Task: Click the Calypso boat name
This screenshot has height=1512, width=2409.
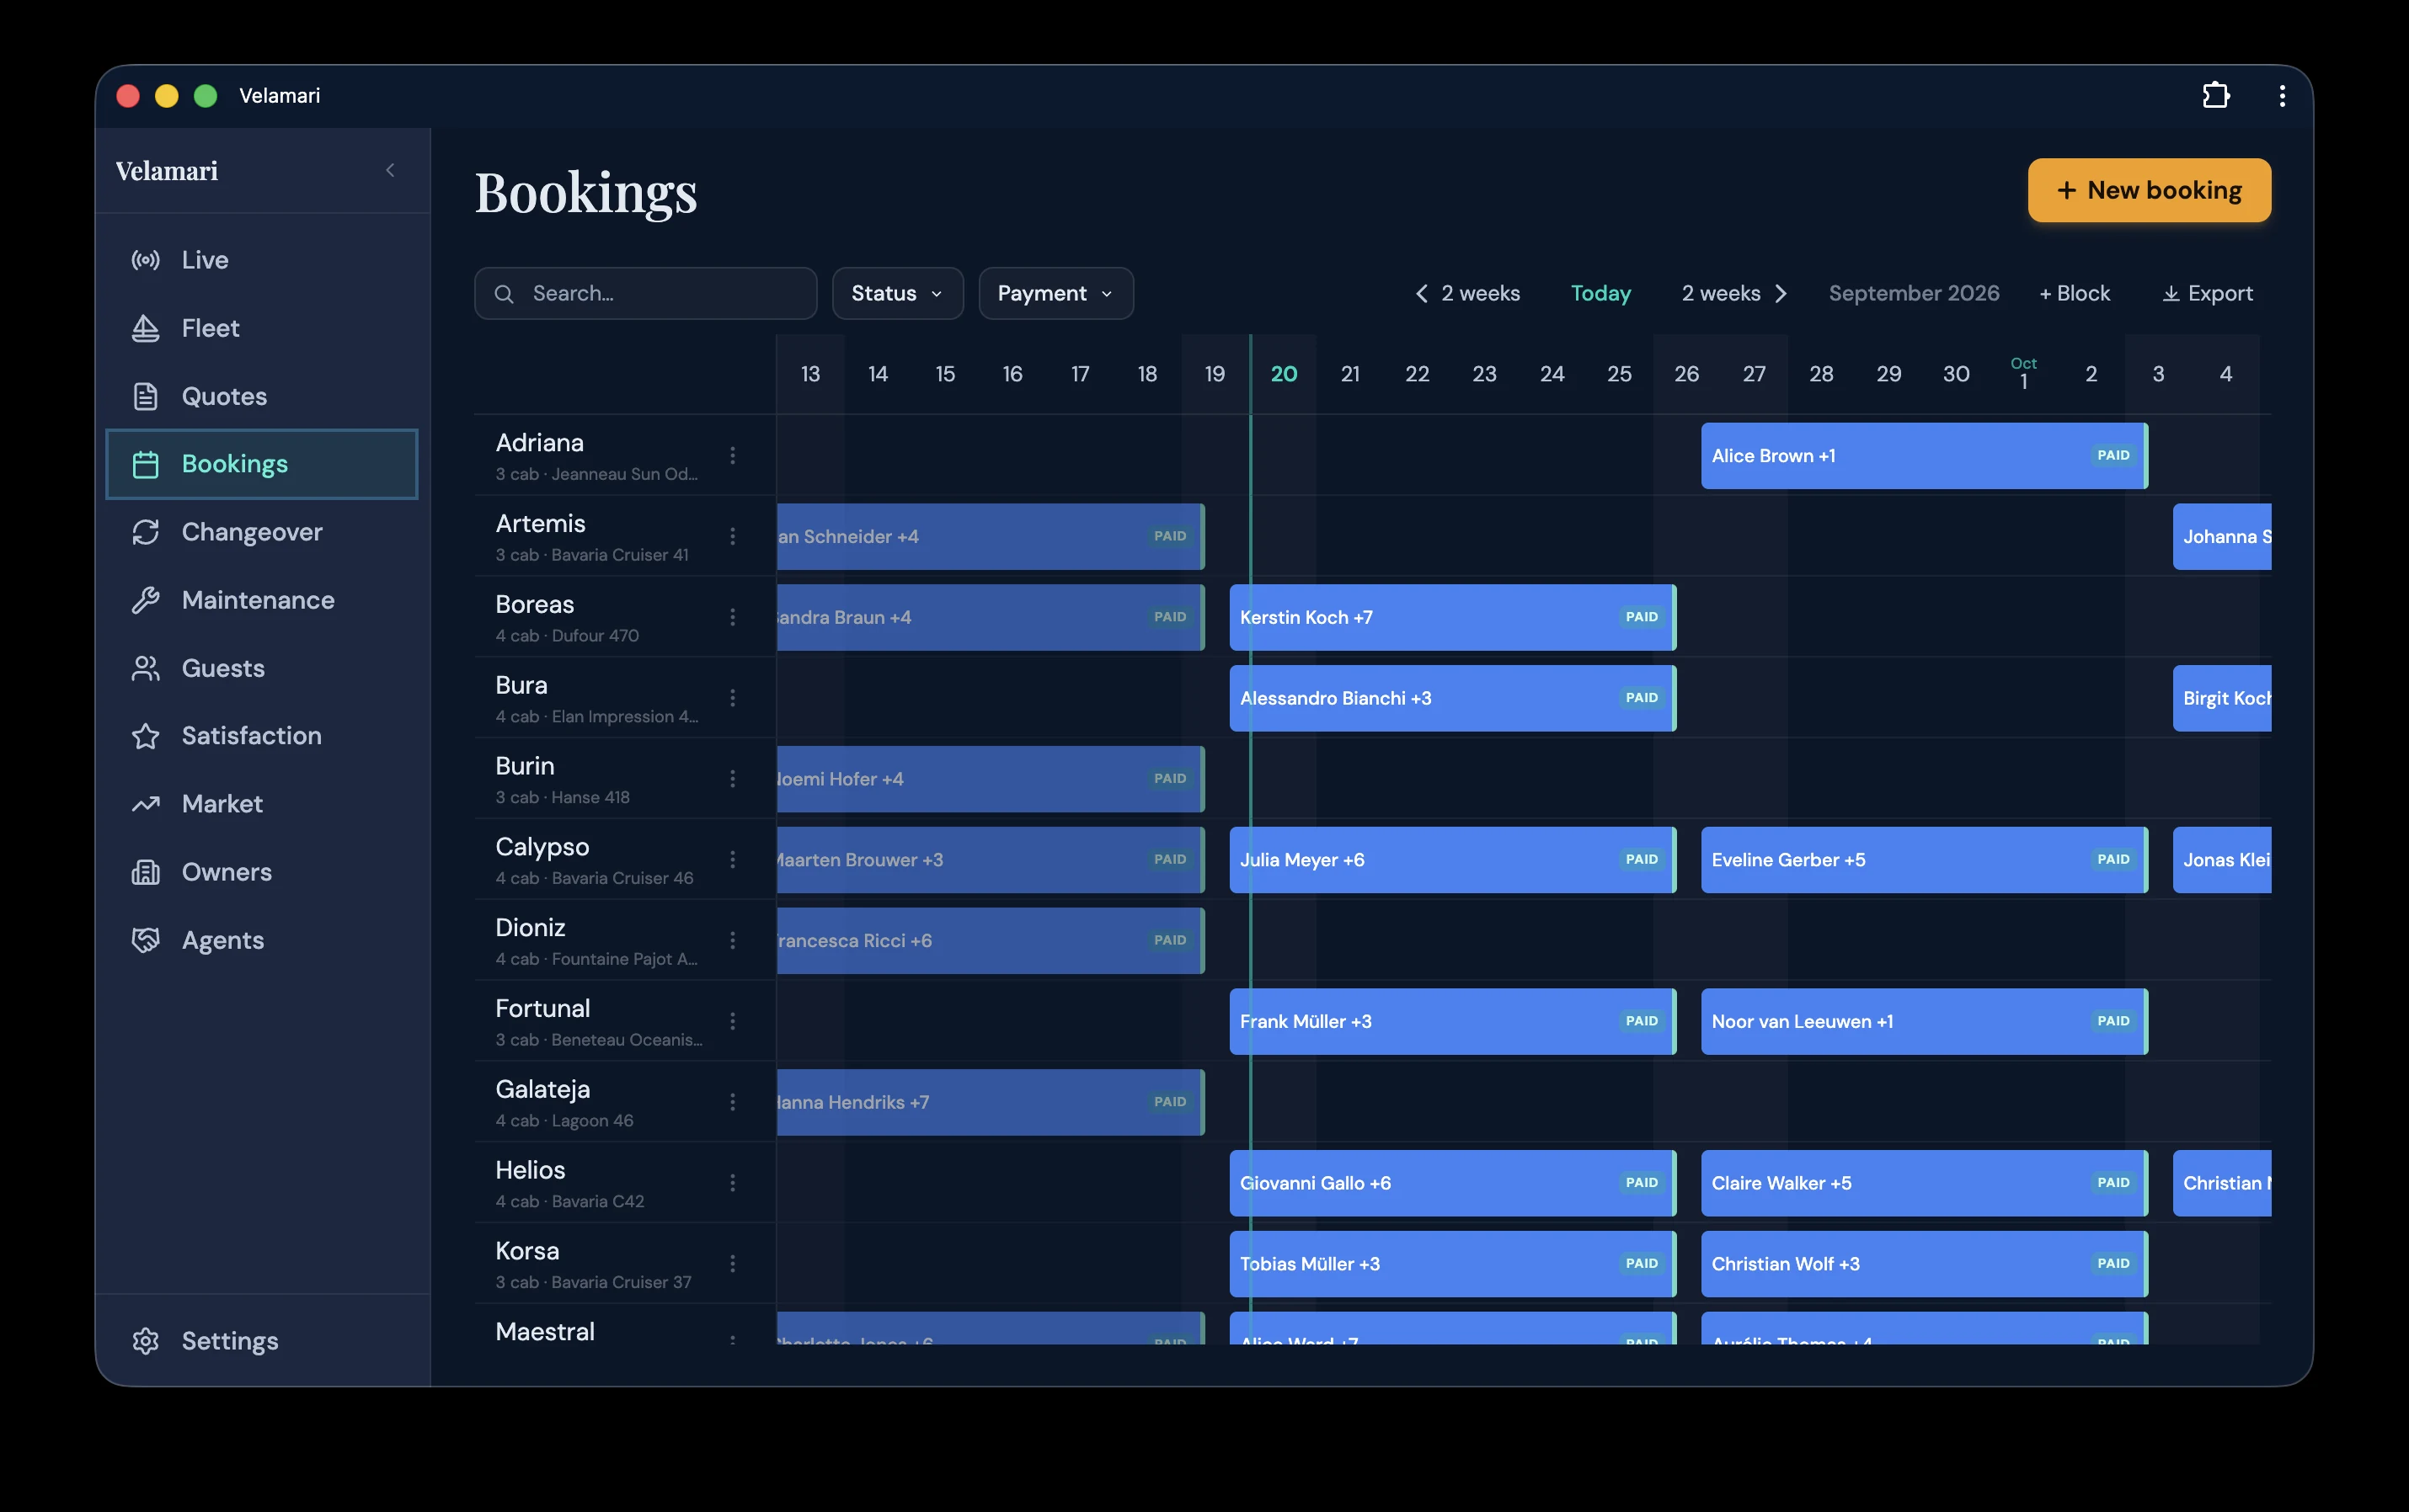Action: [542, 847]
